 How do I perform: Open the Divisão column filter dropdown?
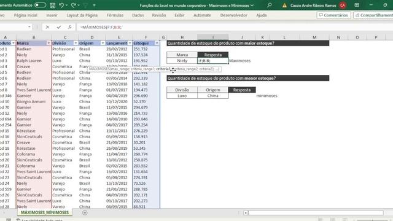(x=76, y=44)
